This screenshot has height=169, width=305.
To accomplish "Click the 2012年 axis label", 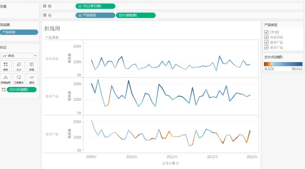I will [212, 157].
